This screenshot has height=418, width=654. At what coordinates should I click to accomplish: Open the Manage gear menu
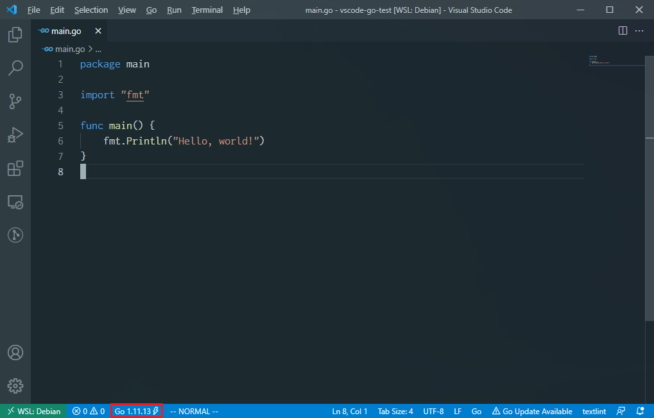click(15, 386)
